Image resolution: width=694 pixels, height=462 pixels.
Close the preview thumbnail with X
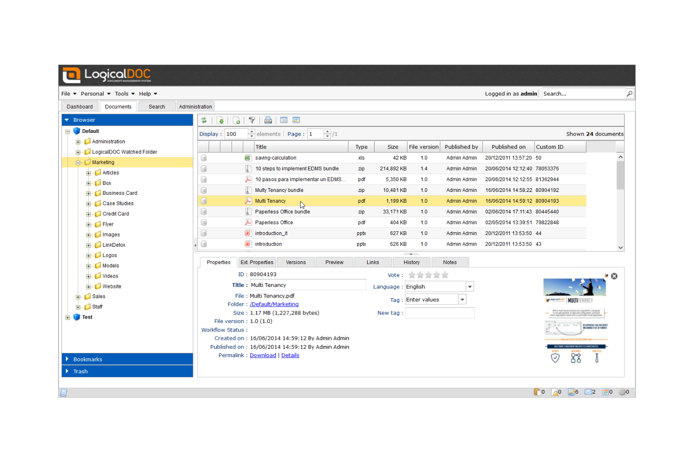tap(614, 276)
